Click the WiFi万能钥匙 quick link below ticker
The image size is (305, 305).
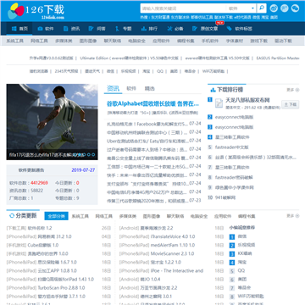pyautogui.click(x=213, y=71)
